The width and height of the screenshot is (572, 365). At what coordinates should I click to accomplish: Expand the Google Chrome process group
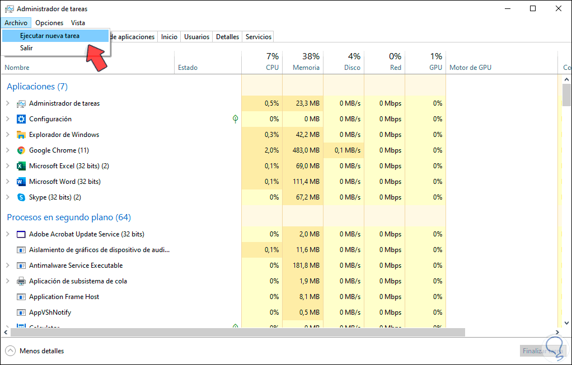tap(8, 150)
